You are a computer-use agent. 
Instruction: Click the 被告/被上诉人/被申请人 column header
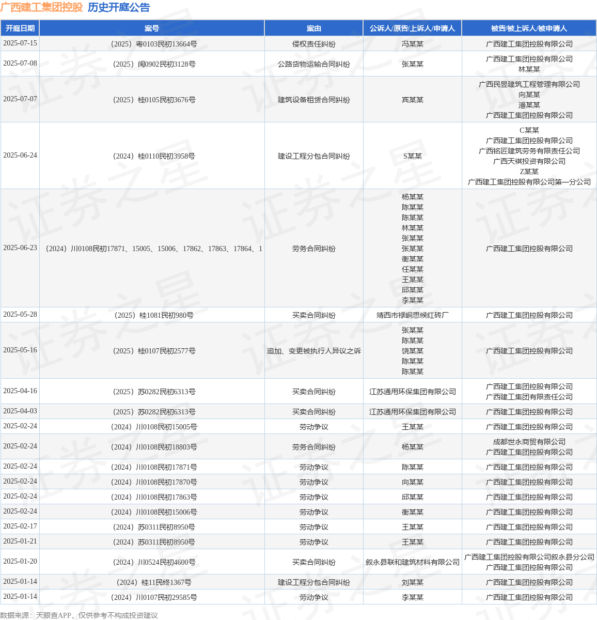tap(529, 28)
